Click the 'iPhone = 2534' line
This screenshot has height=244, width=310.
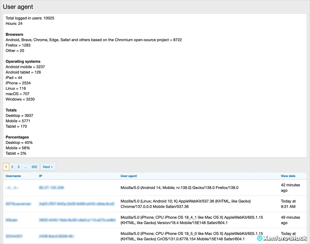[x=18, y=83]
